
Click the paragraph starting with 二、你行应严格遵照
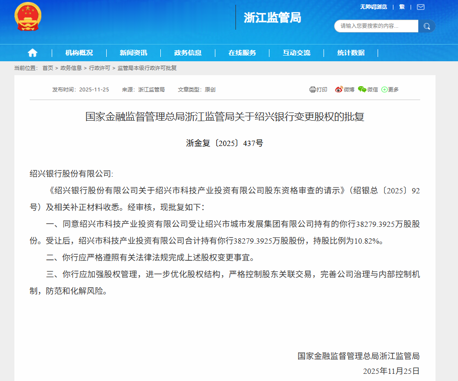[x=150, y=258]
